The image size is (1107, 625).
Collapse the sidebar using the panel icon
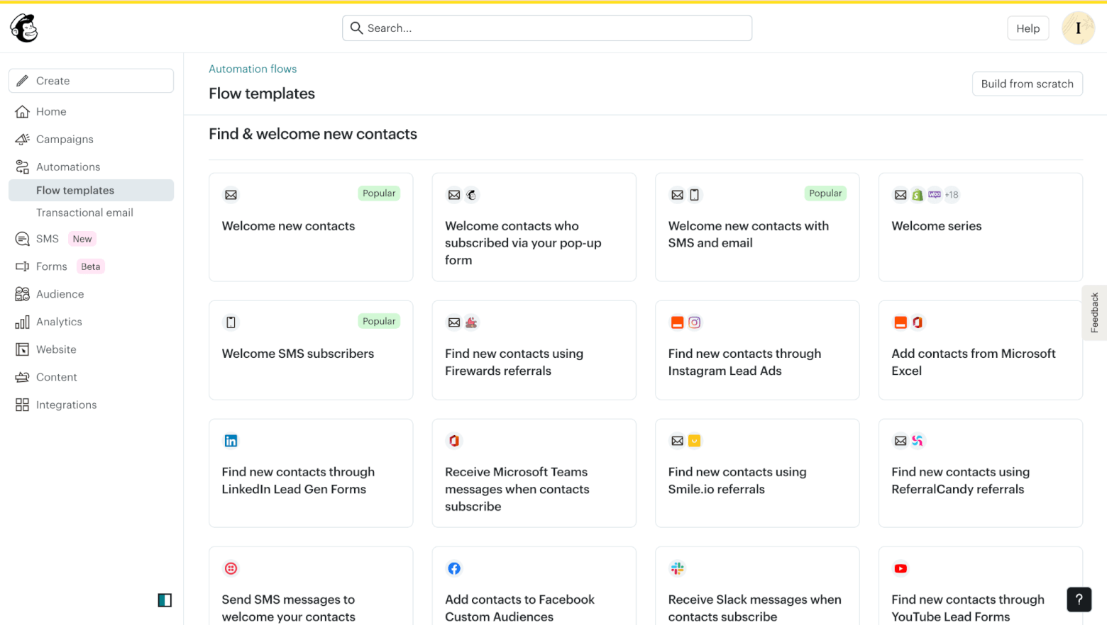tap(165, 600)
